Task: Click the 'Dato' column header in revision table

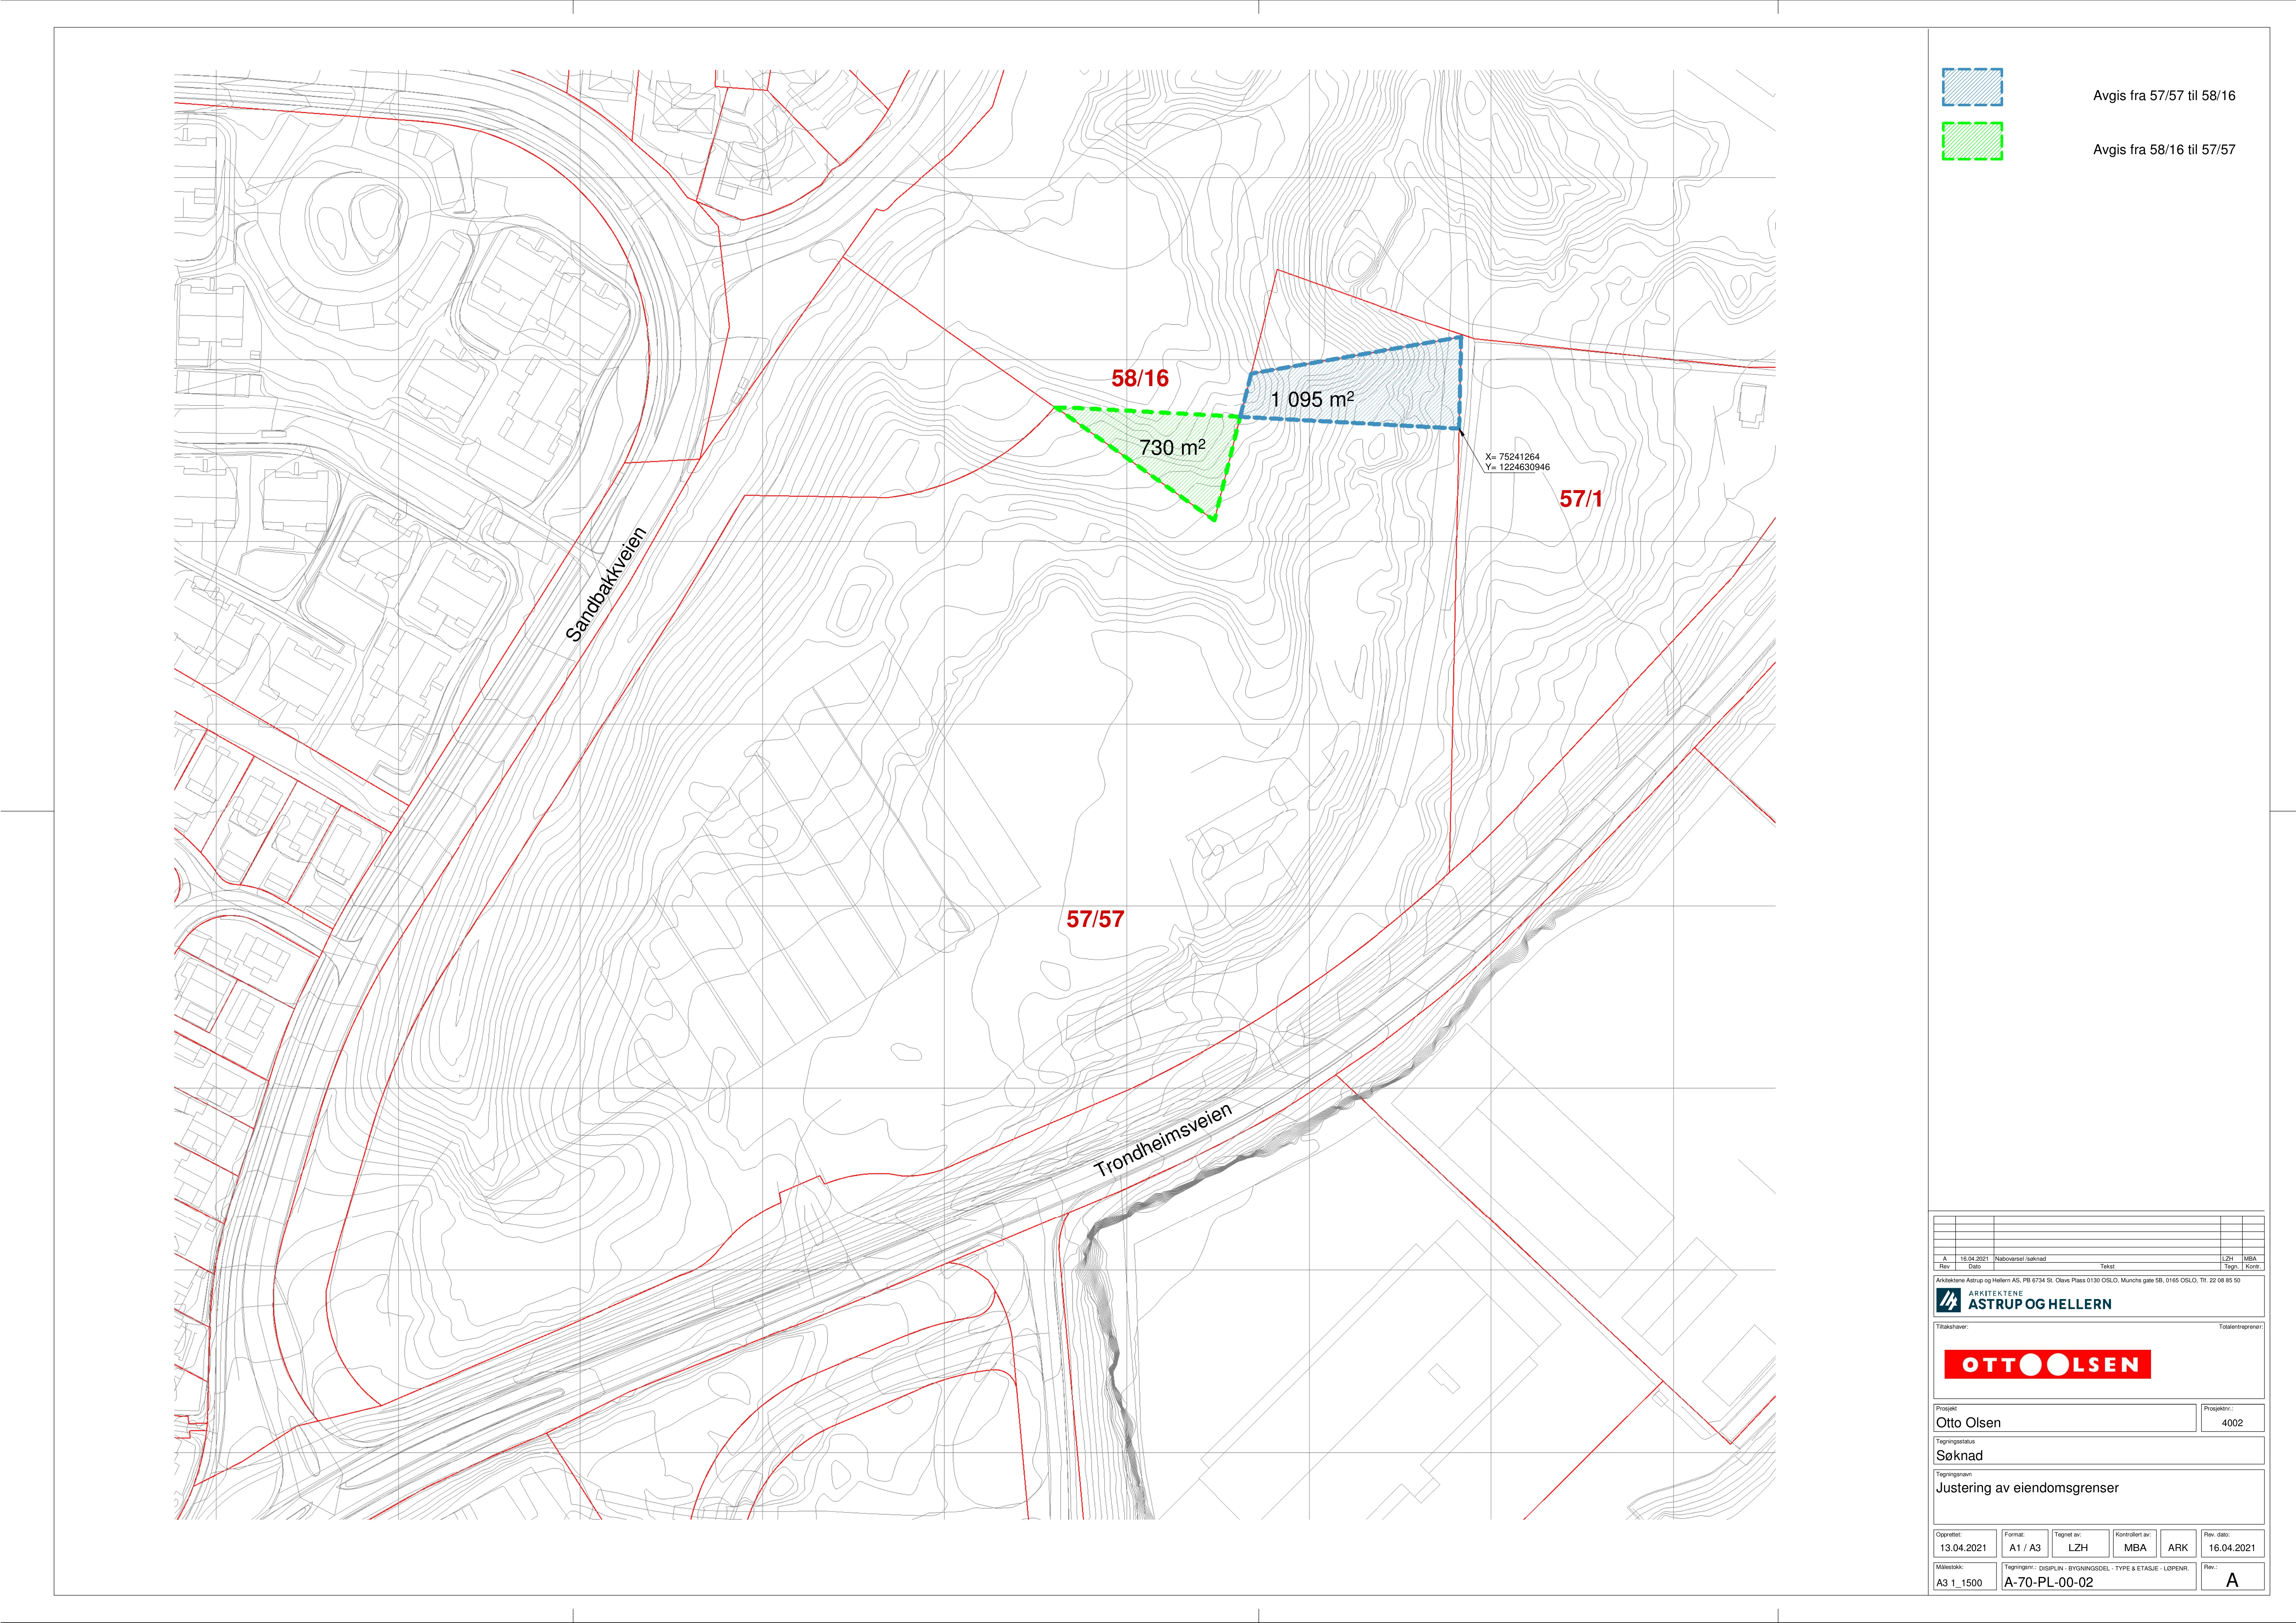Action: click(1974, 1266)
